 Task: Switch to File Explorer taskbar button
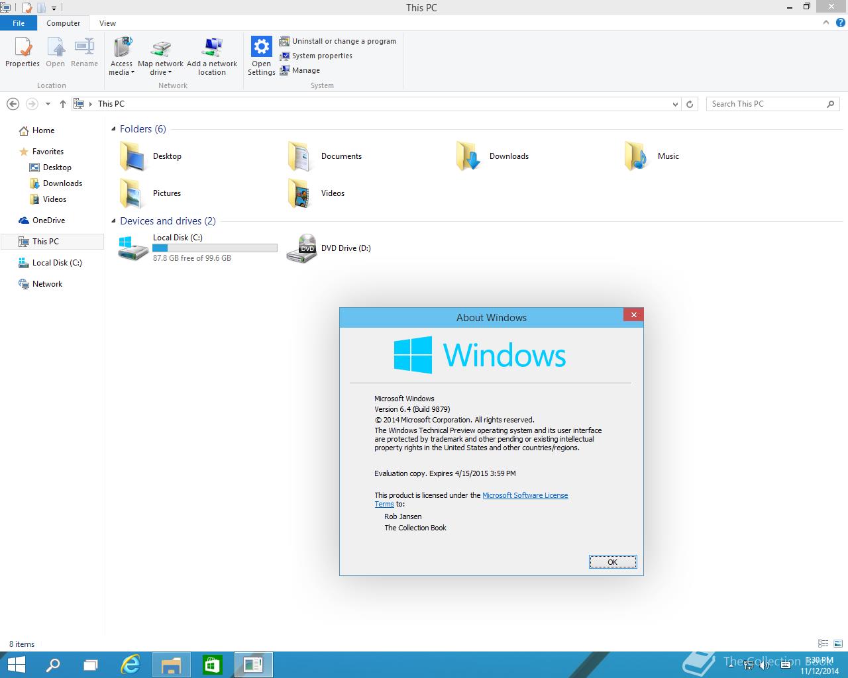coord(172,665)
